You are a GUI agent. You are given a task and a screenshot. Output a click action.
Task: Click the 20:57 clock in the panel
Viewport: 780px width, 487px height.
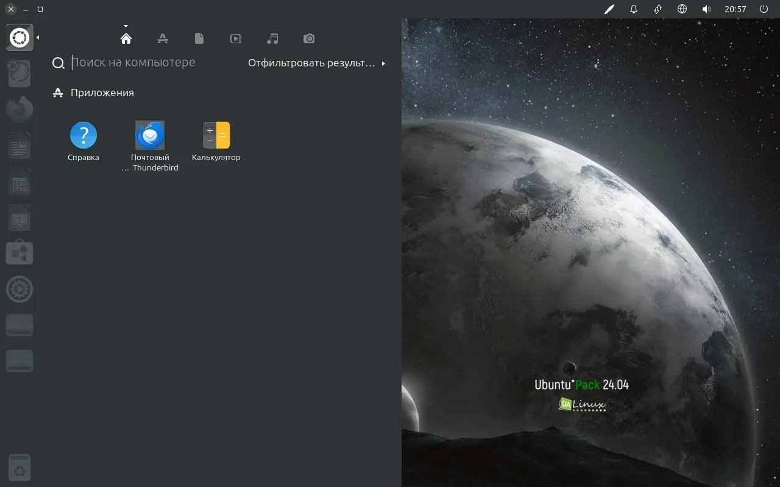point(736,9)
